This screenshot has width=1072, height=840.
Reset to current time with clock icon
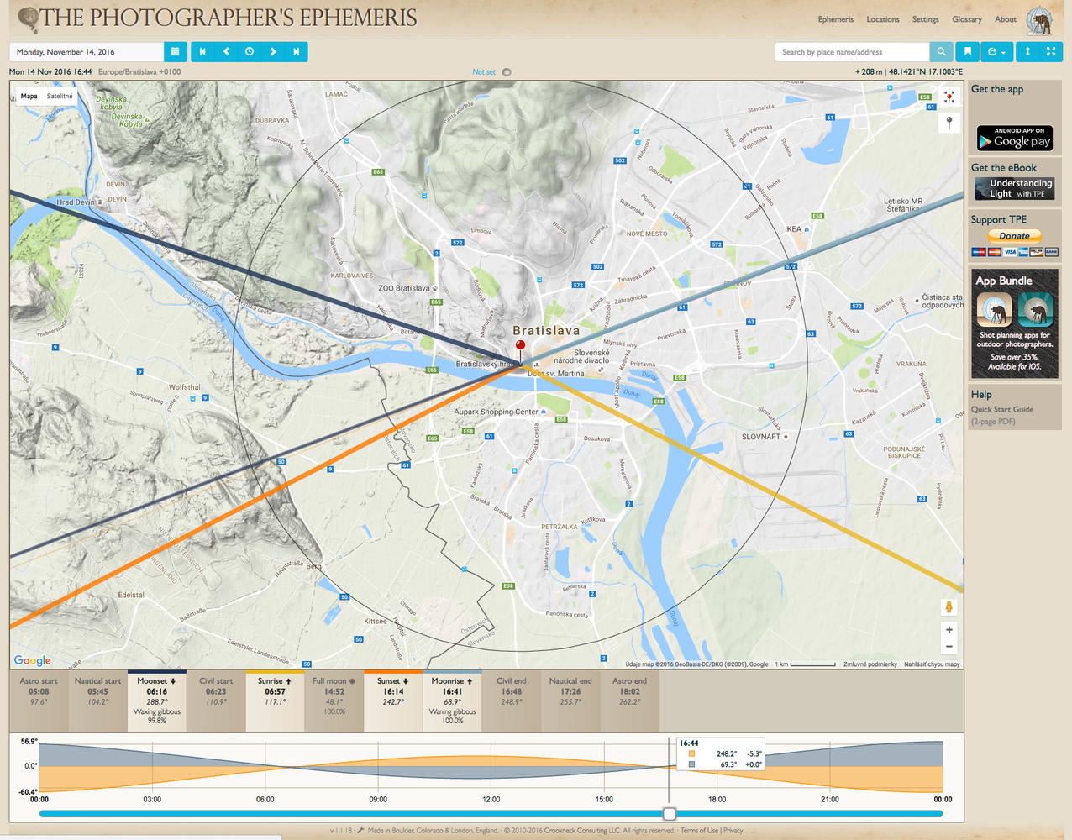(x=250, y=52)
